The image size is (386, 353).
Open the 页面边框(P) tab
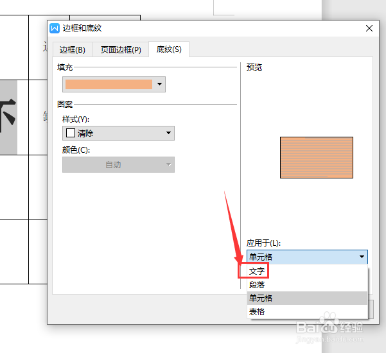(121, 49)
